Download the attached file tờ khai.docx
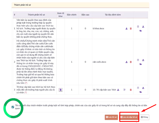 (126, 29)
